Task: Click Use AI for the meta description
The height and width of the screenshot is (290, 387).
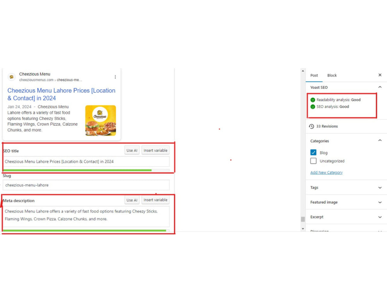Action: click(x=132, y=200)
